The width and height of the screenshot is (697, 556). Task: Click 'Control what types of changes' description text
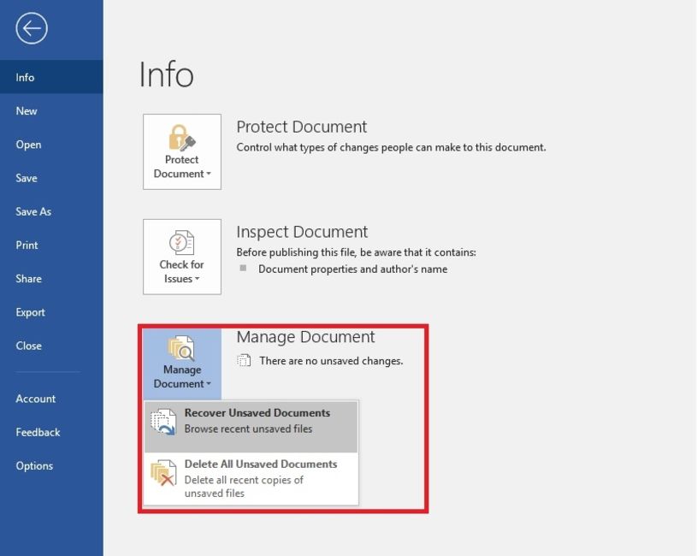391,148
